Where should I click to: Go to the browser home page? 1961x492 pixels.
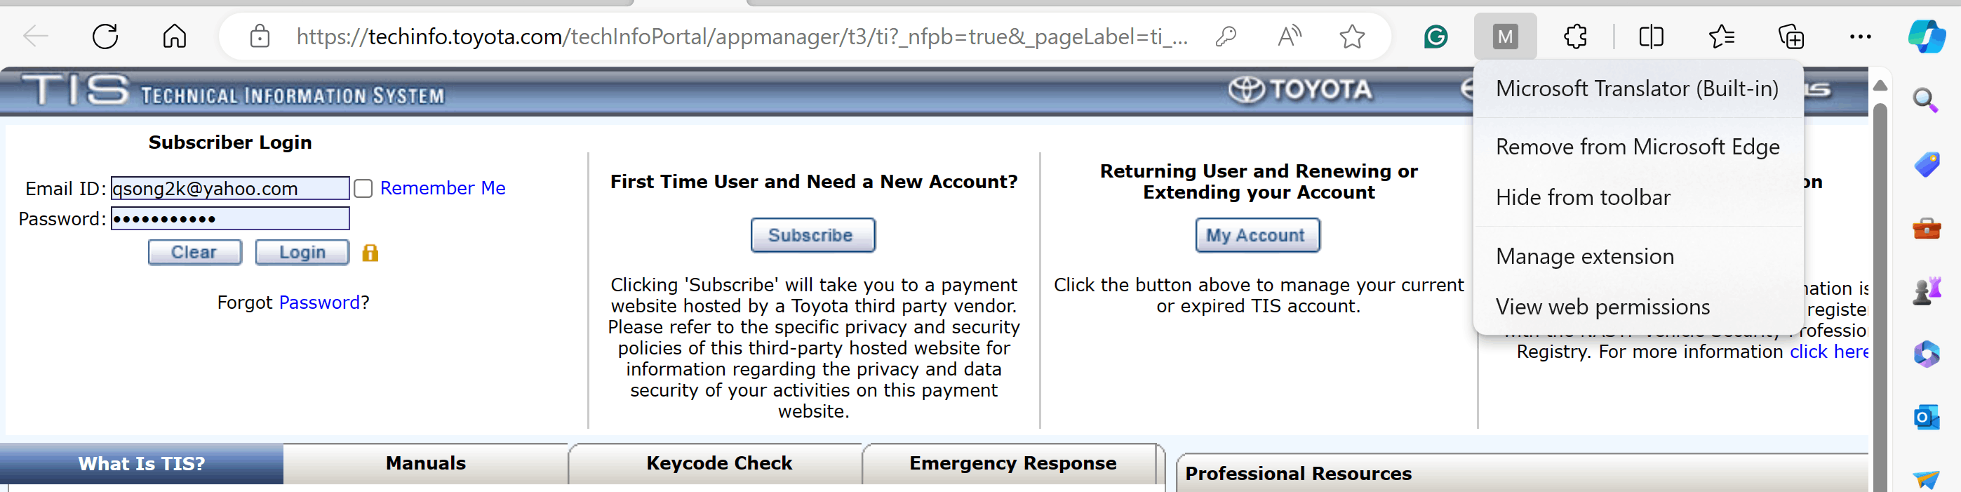point(174,36)
